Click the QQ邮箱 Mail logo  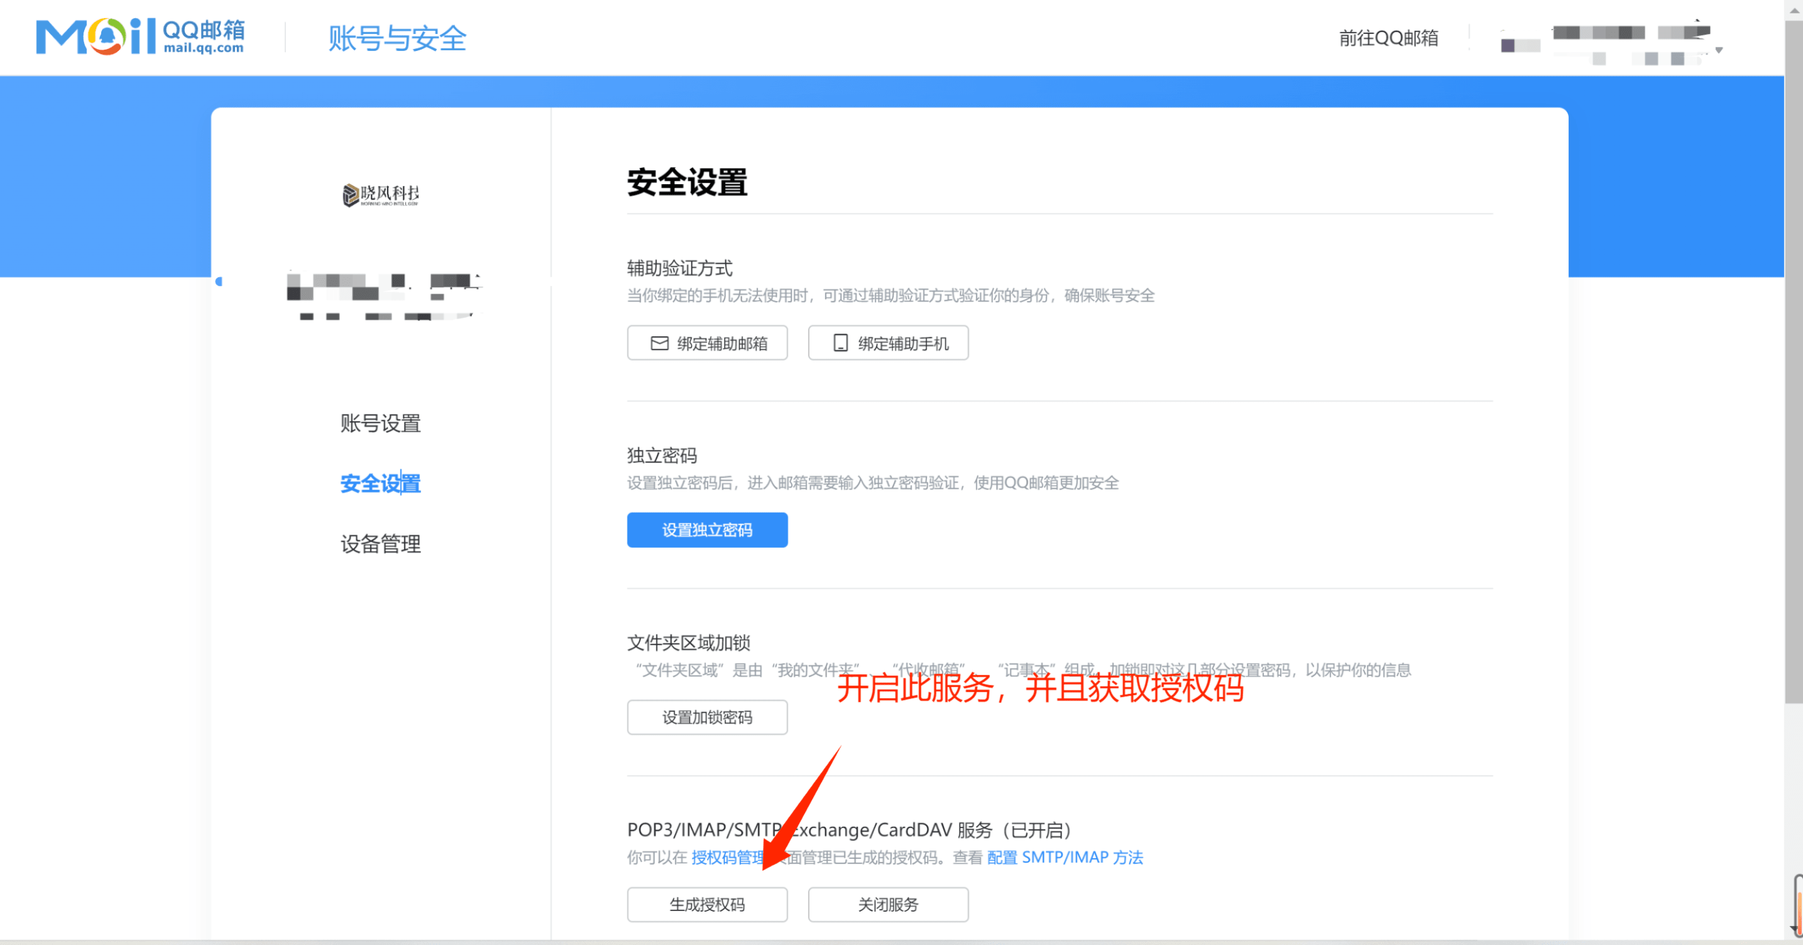coord(140,36)
